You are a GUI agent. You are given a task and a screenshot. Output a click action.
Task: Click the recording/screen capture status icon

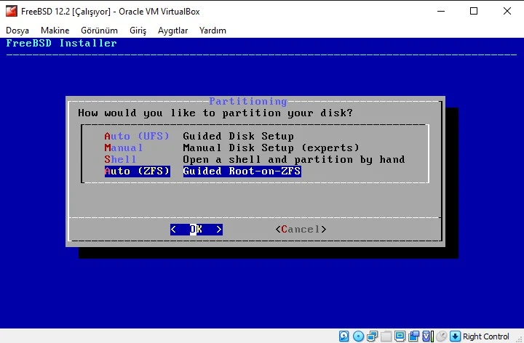click(413, 336)
